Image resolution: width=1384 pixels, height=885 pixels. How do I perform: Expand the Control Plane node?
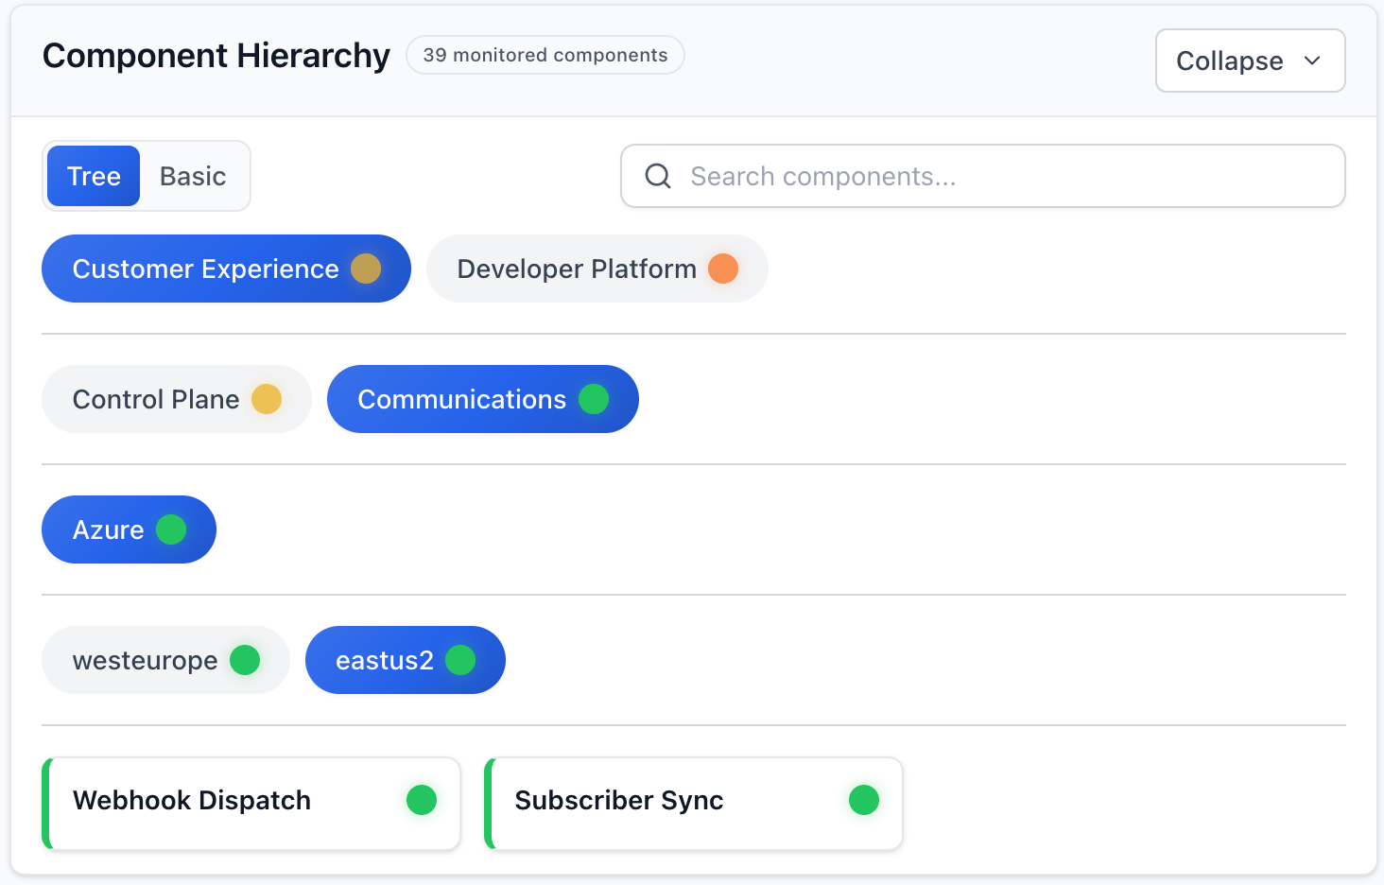156,399
